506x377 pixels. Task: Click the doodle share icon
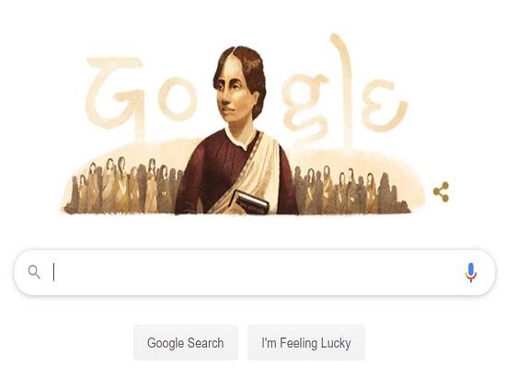click(x=441, y=192)
